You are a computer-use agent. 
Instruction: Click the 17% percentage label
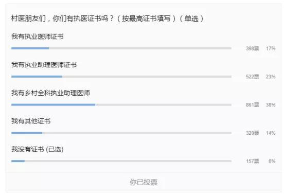[271, 48]
